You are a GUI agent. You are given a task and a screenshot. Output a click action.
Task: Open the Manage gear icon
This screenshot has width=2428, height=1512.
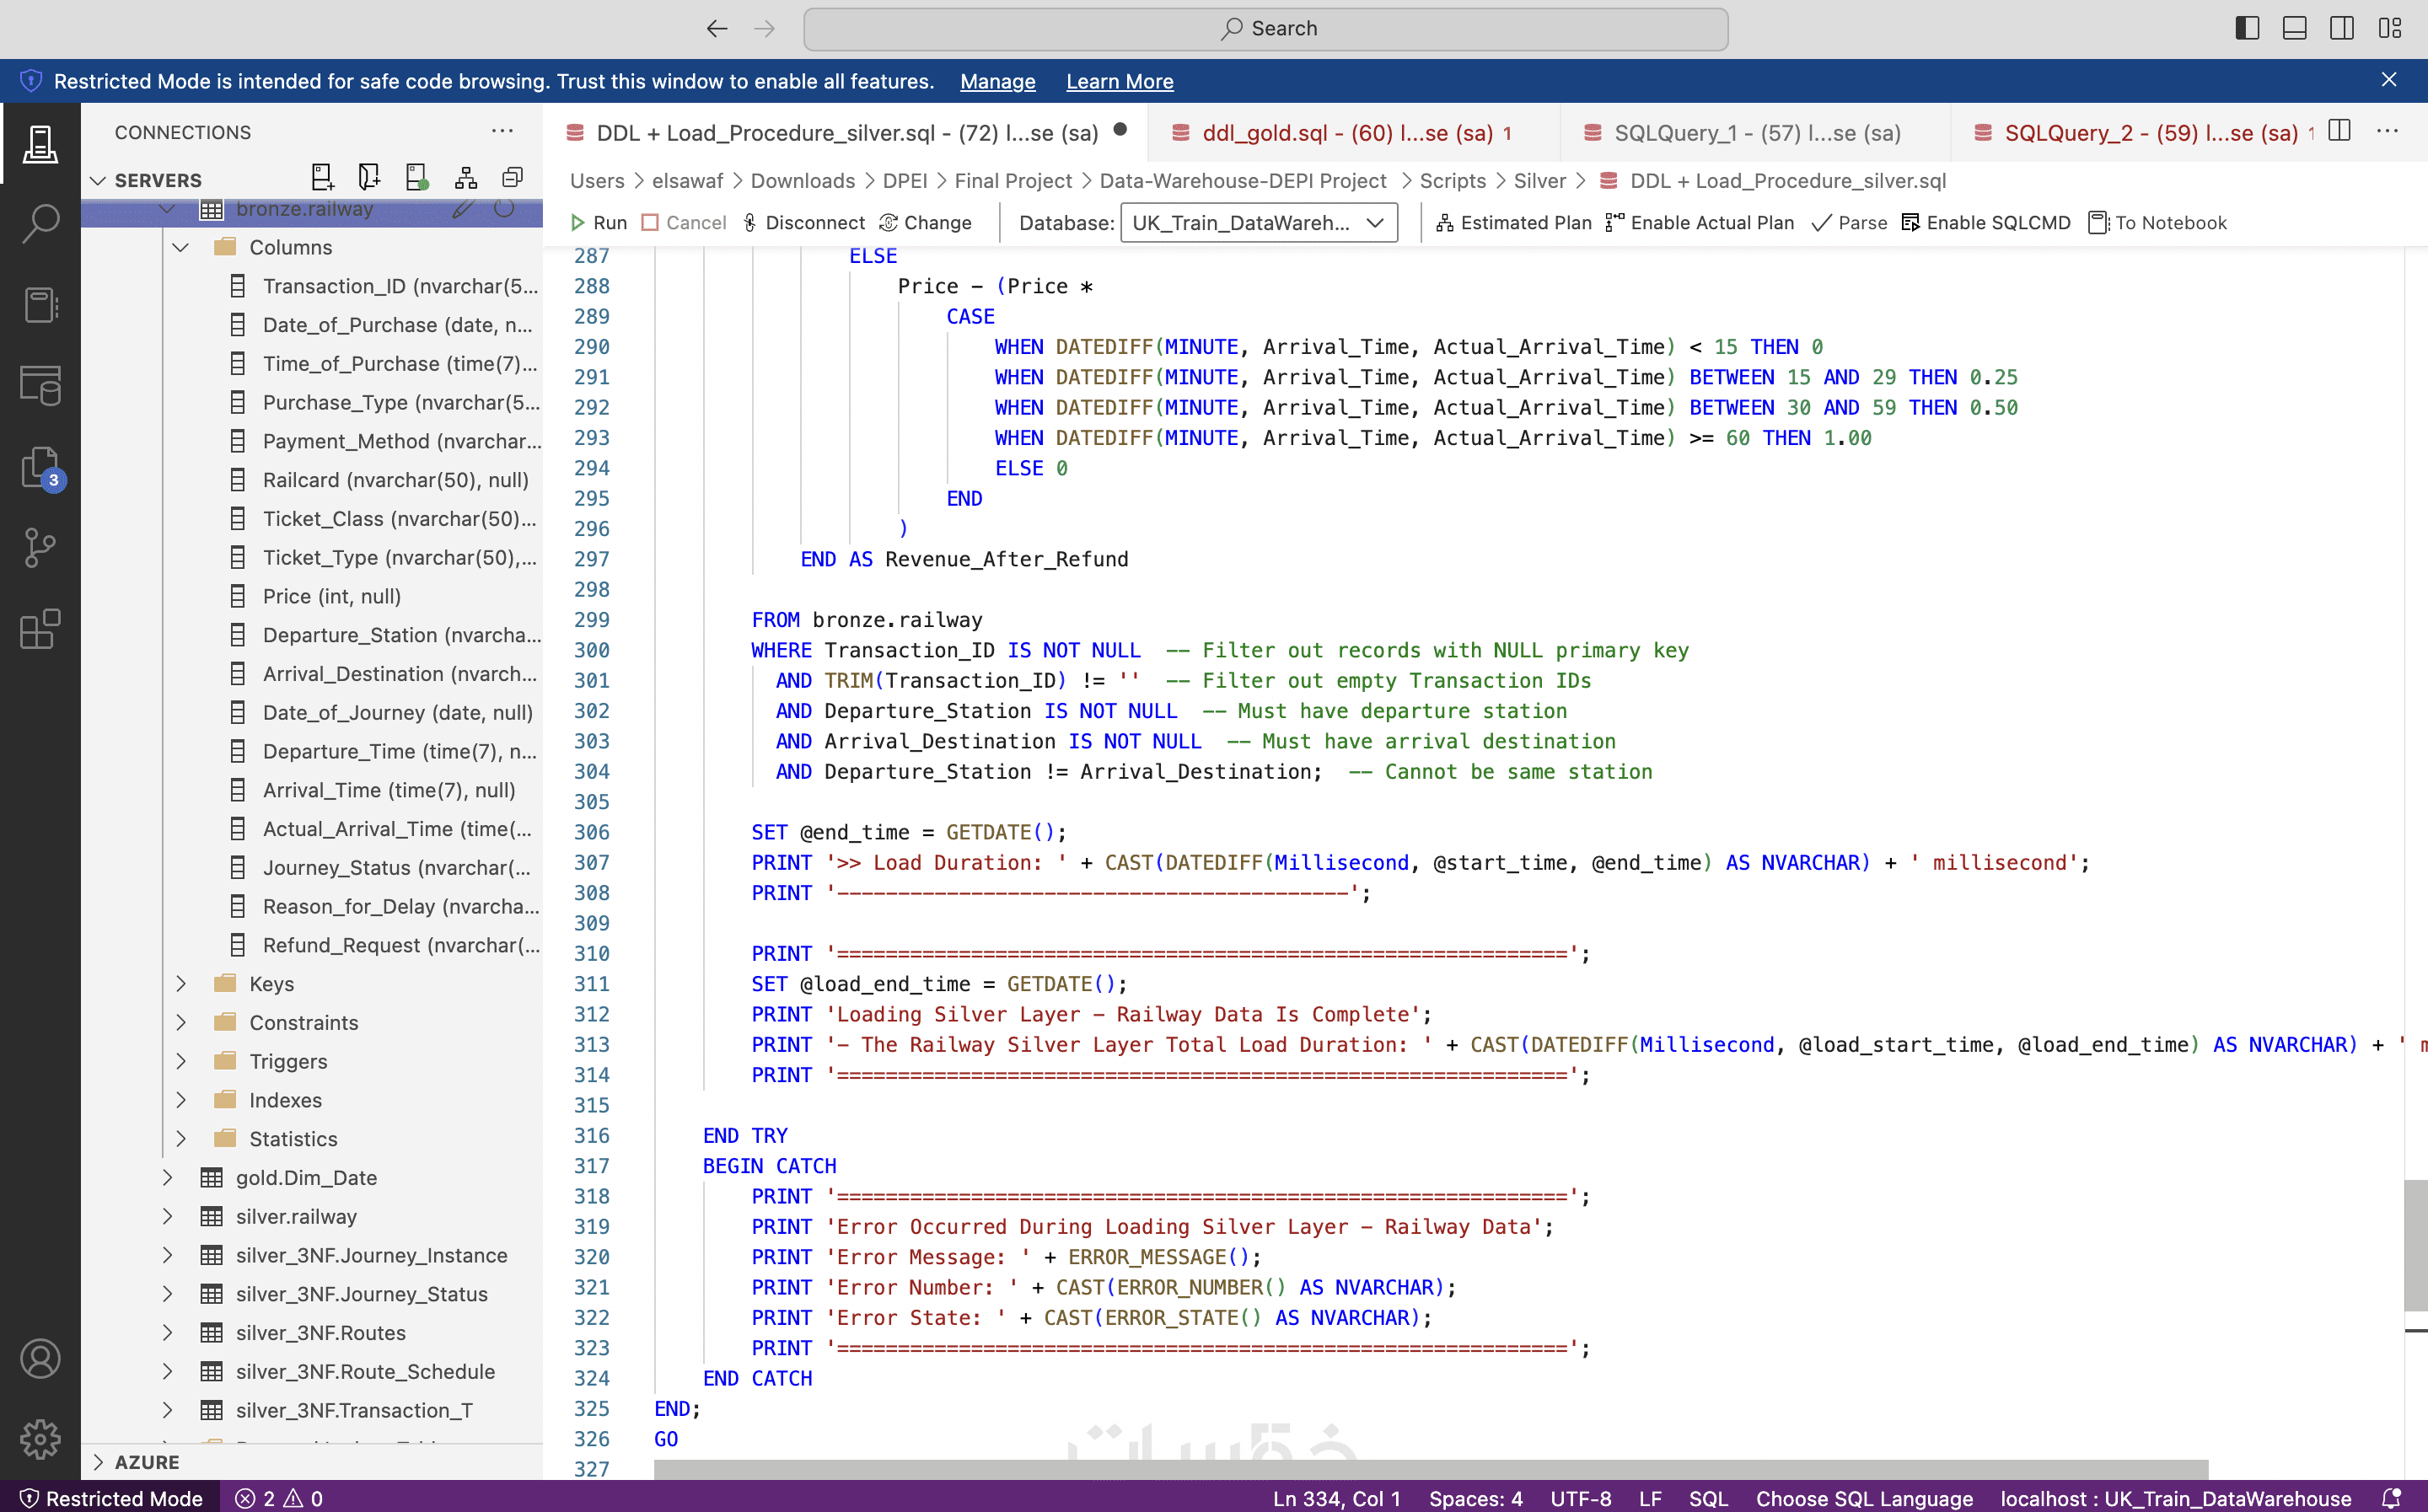[40, 1439]
